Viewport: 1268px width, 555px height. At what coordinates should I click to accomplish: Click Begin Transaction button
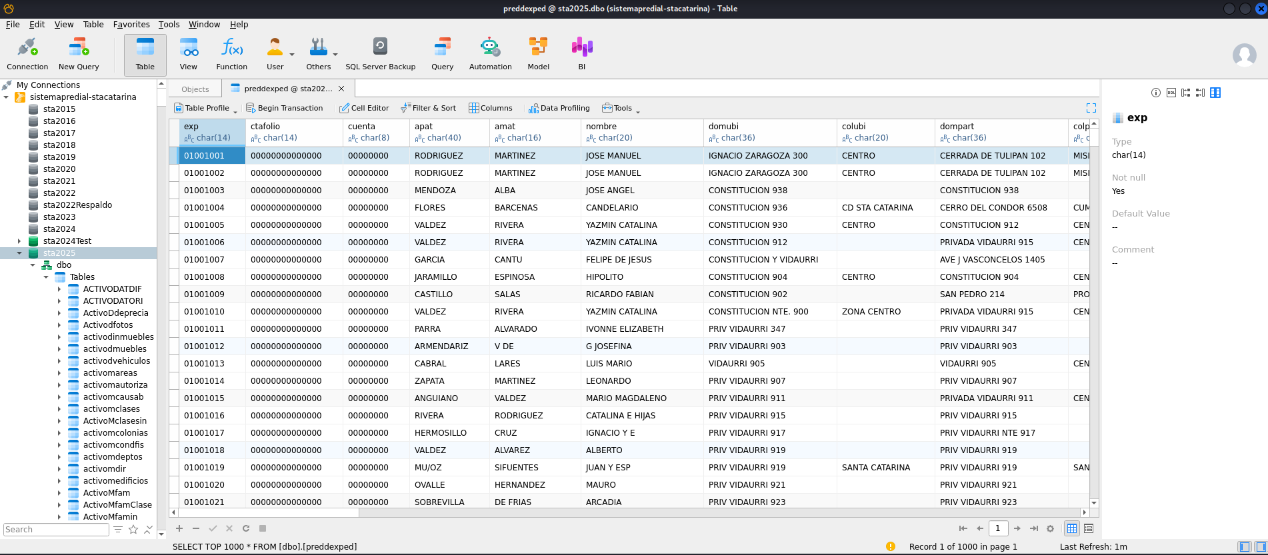tap(285, 108)
